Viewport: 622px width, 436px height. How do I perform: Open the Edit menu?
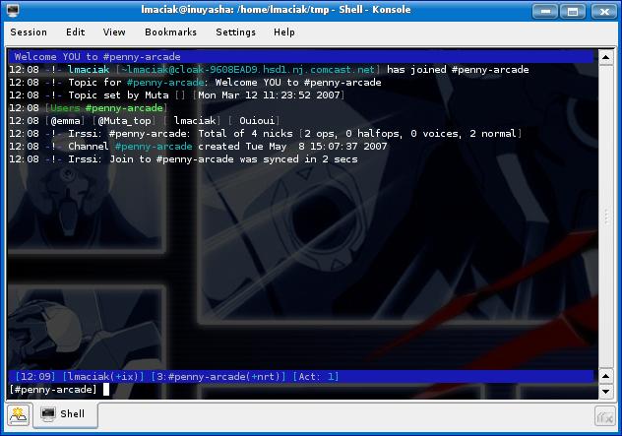(x=75, y=32)
